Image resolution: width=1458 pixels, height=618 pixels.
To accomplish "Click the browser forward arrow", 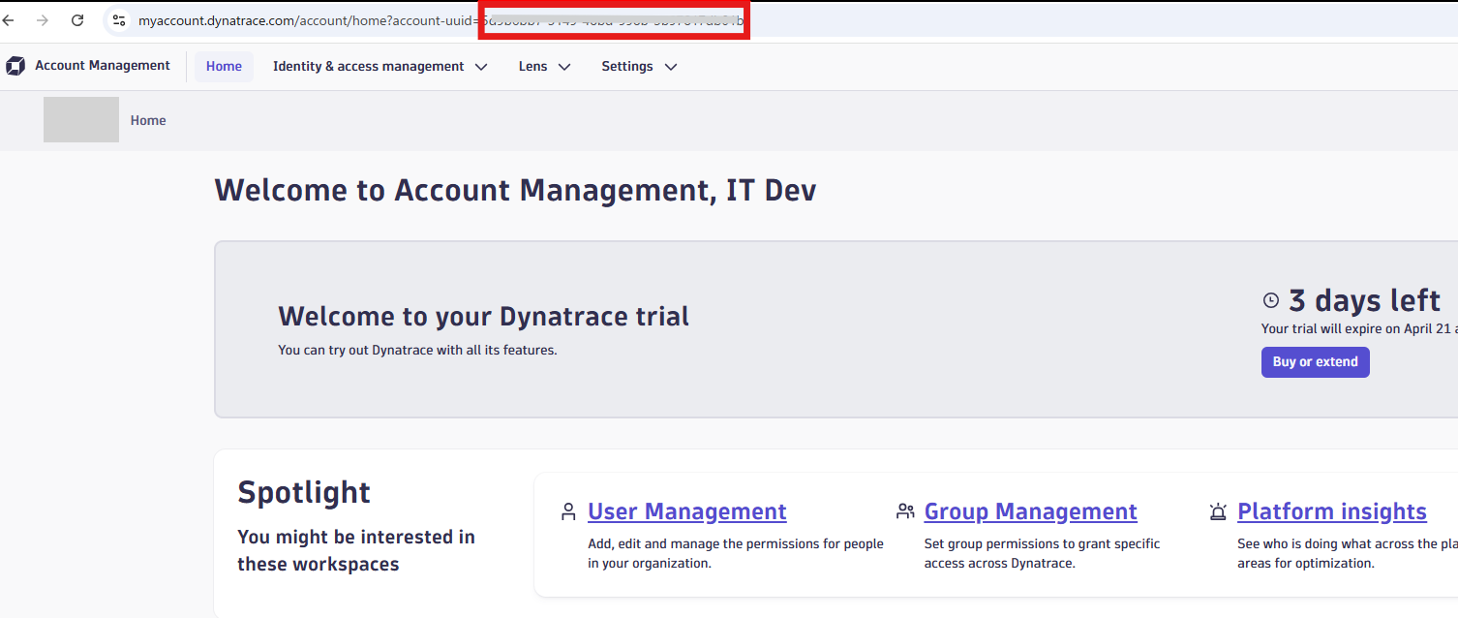I will (42, 20).
